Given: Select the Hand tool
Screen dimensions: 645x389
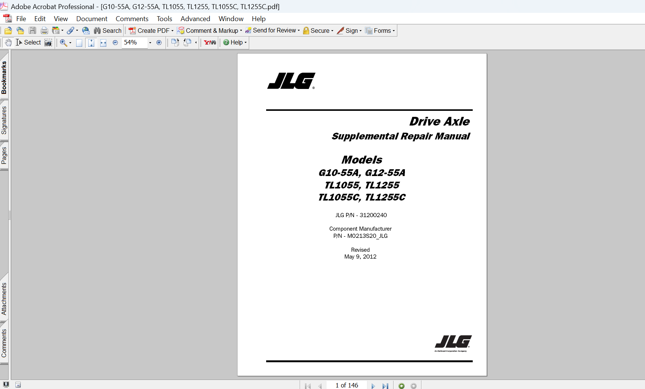Looking at the screenshot, I should click(x=8, y=43).
